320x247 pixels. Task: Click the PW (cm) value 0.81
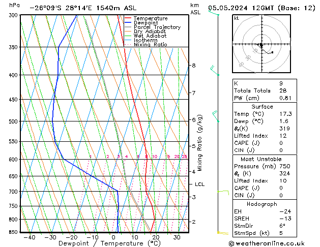pos(285,98)
